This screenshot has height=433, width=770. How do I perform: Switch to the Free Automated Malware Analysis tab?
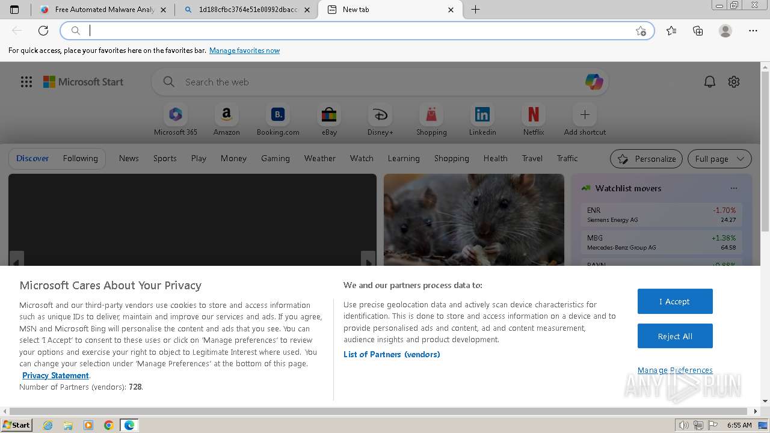tap(103, 10)
